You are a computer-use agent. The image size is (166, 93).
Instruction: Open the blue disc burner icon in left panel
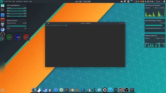[x=3, y=29]
